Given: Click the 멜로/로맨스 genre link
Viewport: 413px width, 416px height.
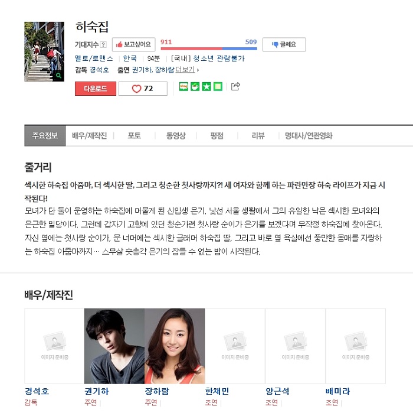Looking at the screenshot, I should (94, 58).
